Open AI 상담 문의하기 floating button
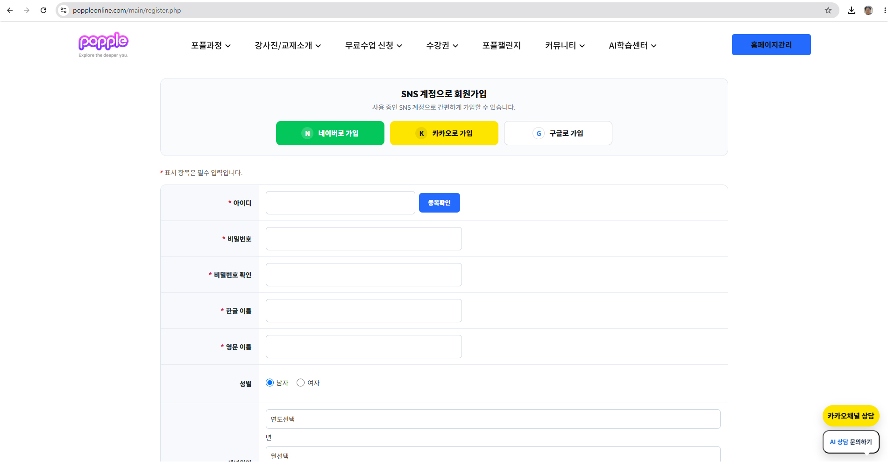The image size is (888, 462). tap(851, 442)
